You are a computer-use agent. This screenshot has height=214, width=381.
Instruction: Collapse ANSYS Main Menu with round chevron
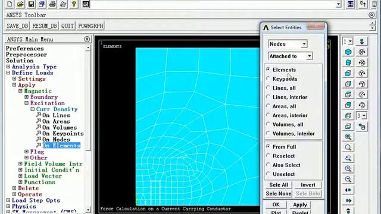coord(87,39)
